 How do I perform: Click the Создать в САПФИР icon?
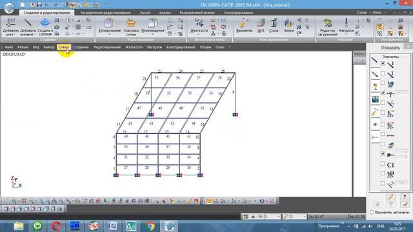45,23
